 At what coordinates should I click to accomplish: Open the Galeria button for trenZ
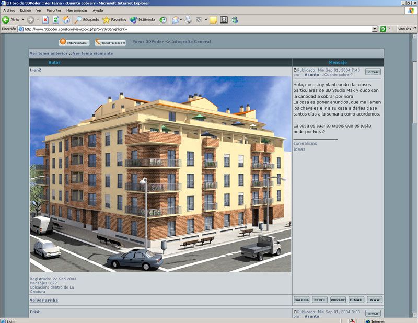tap(301, 300)
